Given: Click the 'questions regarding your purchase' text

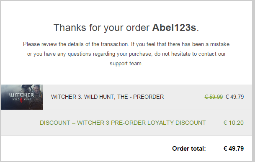Looking at the screenshot, I should click(x=110, y=54).
